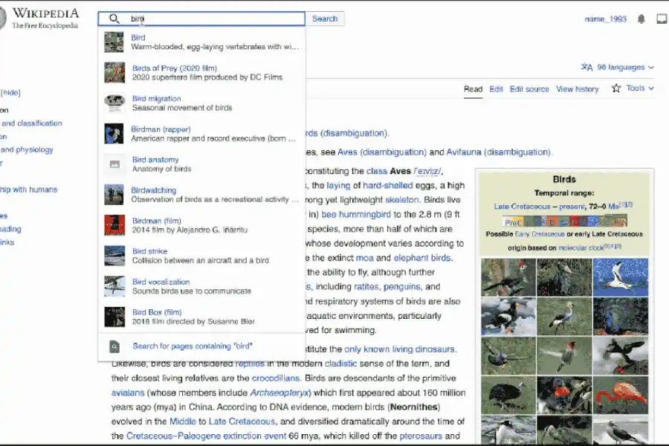The image size is (669, 446).
Task: Click the magnifier on 'Search for pages containing bird'
Action: tap(114, 347)
